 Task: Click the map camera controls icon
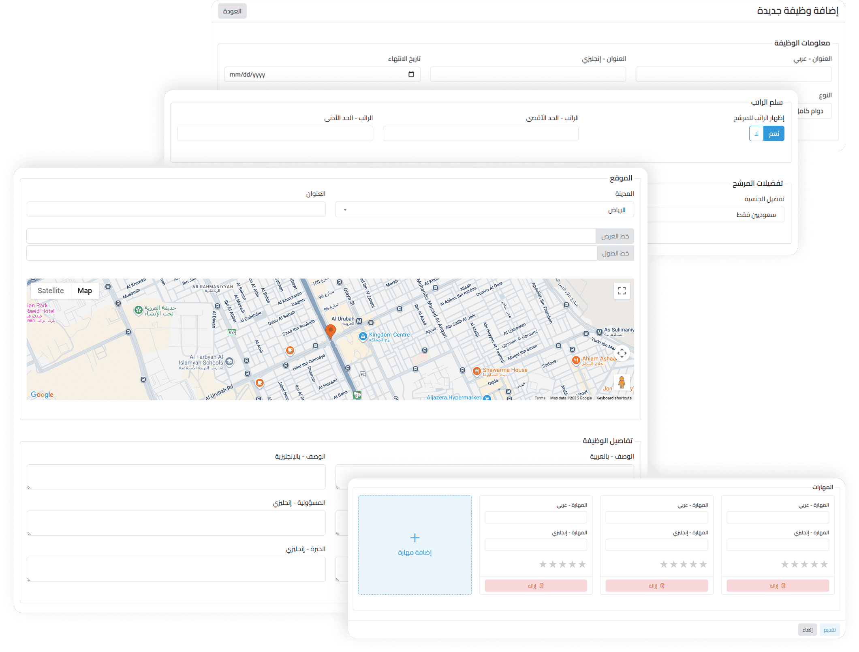click(622, 353)
